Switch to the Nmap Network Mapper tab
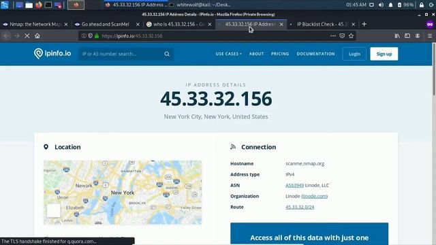The height and width of the screenshot is (245, 436). 35,24
